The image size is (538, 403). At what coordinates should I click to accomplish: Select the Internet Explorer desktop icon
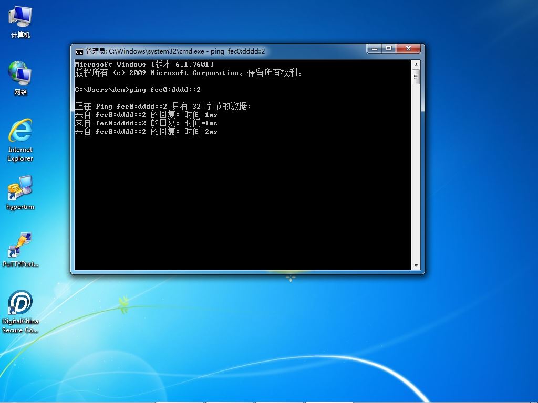(x=20, y=140)
